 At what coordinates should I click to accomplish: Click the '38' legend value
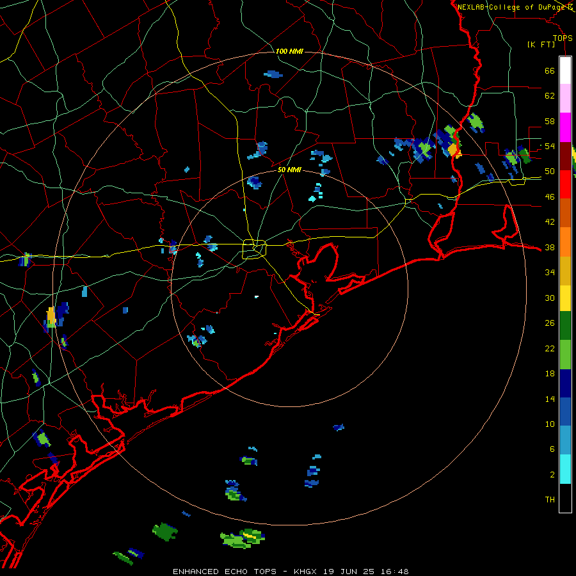550,247
